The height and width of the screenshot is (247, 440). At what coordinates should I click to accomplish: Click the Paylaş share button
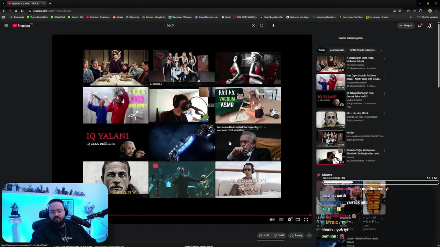click(x=296, y=235)
